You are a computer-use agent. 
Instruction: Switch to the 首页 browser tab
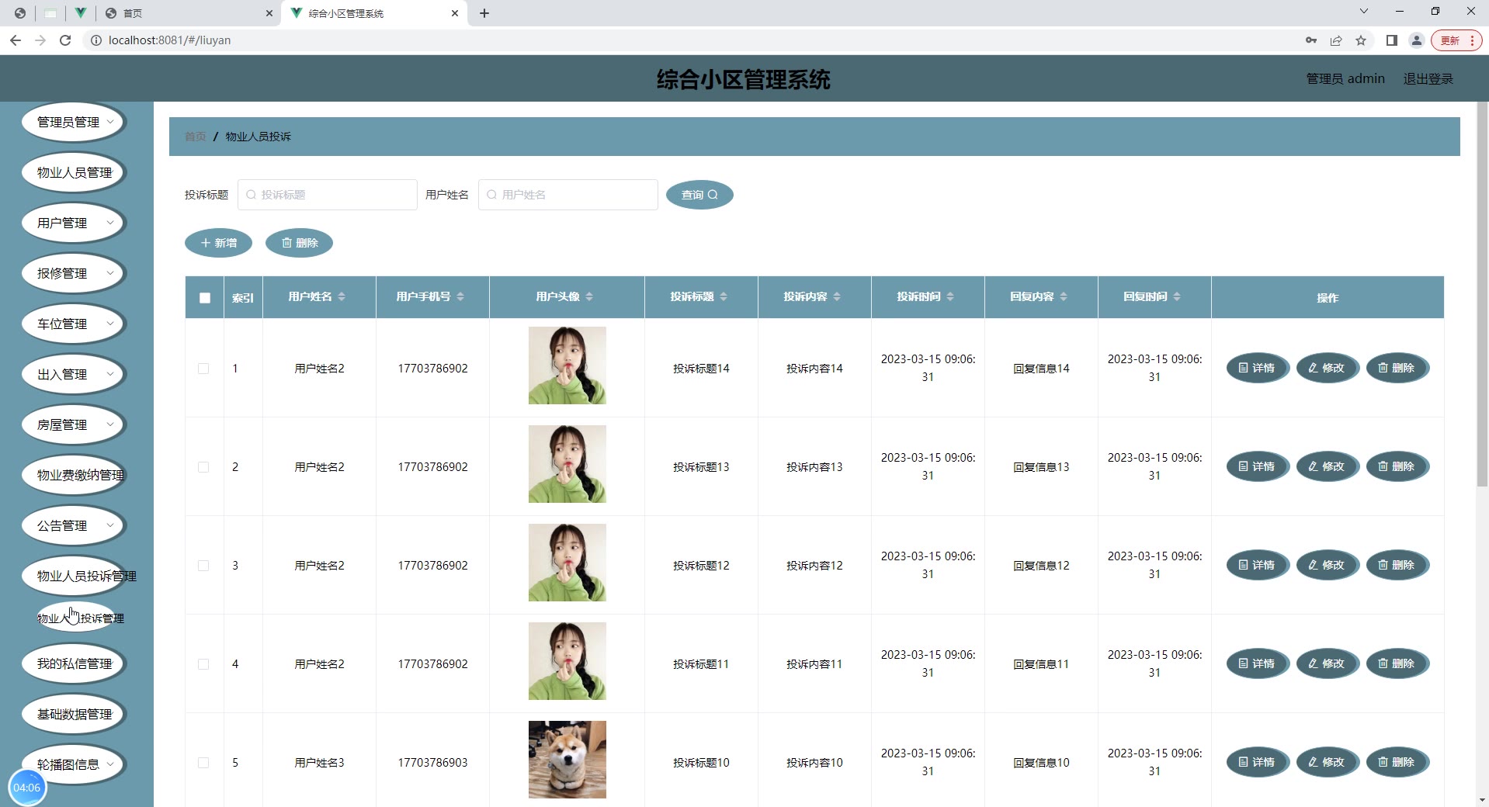tap(186, 13)
